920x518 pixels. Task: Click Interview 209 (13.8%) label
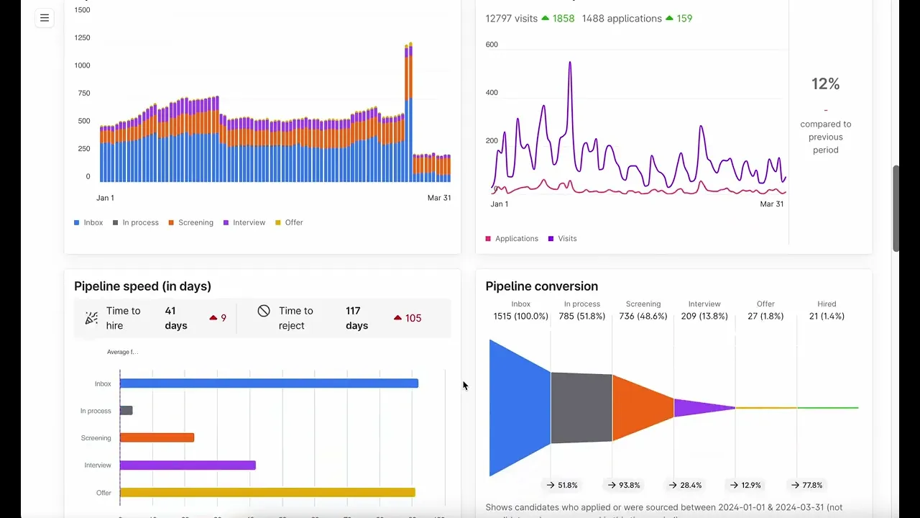click(704, 310)
